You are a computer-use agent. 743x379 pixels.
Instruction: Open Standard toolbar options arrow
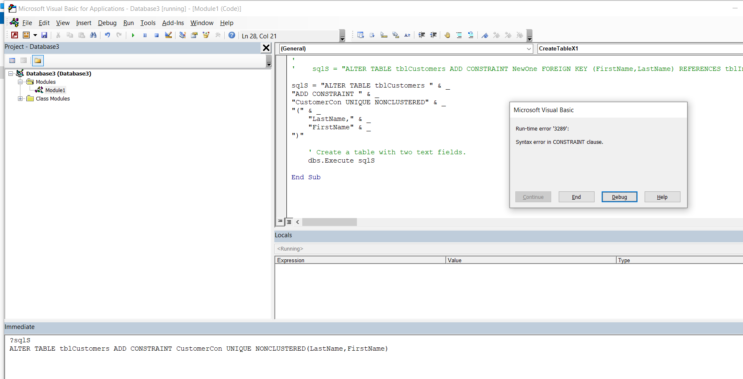(x=342, y=36)
